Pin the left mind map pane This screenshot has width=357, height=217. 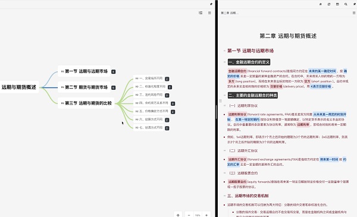point(211,4)
